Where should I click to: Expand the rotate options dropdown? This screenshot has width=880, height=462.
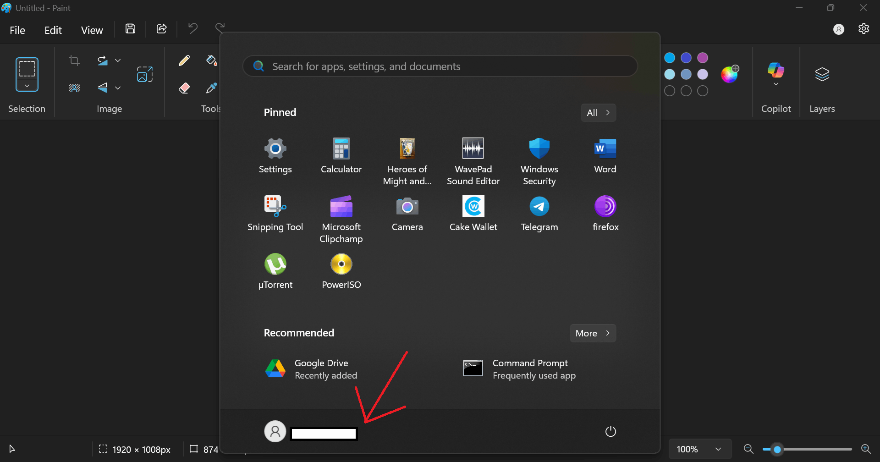click(x=118, y=60)
